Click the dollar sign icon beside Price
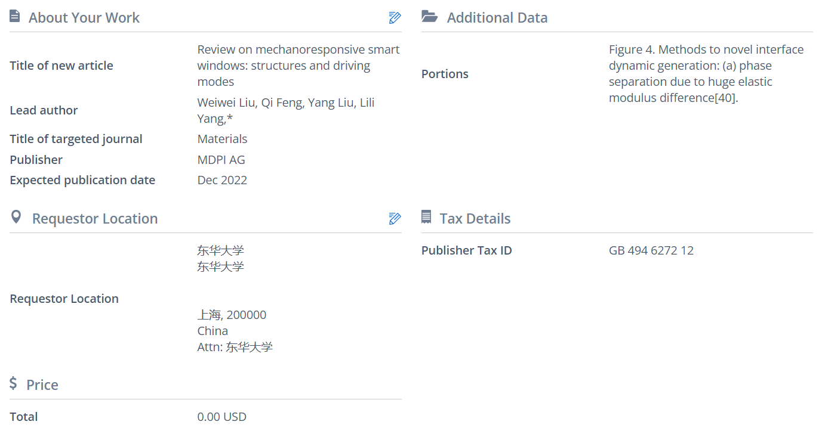Image resolution: width=822 pixels, height=437 pixels. pyautogui.click(x=13, y=383)
